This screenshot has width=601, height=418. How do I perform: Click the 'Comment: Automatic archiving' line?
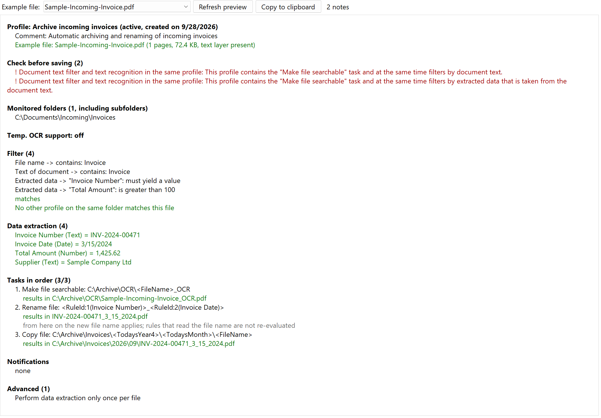116,36
